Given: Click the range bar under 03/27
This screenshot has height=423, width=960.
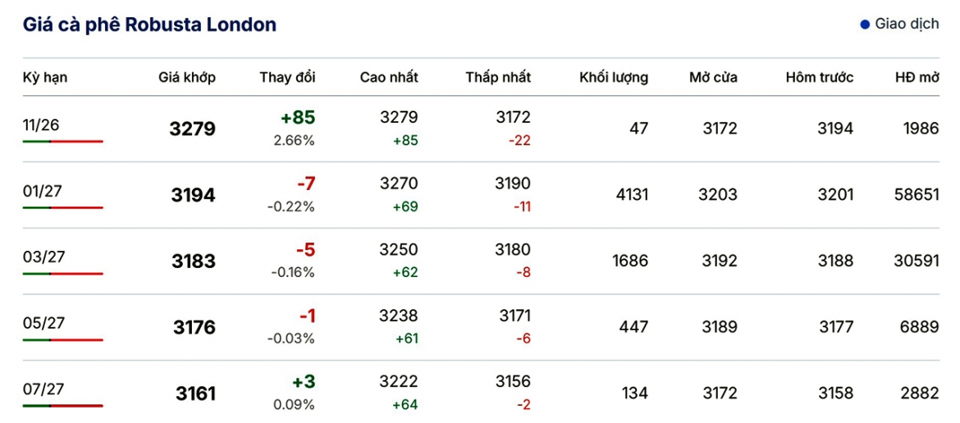Looking at the screenshot, I should 63,274.
